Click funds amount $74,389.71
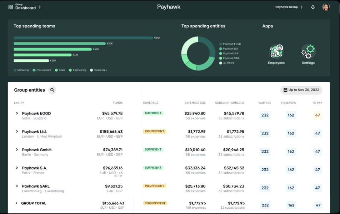 click(x=113, y=150)
